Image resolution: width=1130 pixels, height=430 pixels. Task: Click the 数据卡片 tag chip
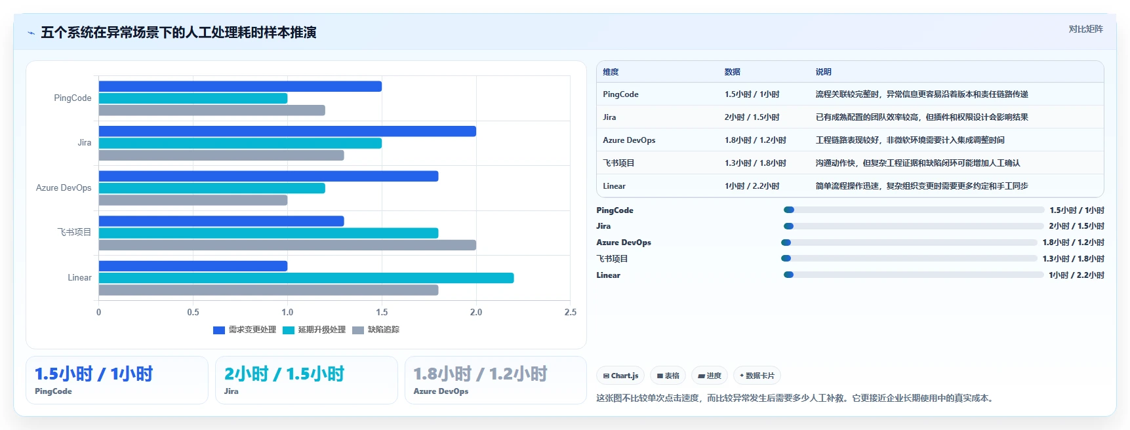tap(757, 376)
